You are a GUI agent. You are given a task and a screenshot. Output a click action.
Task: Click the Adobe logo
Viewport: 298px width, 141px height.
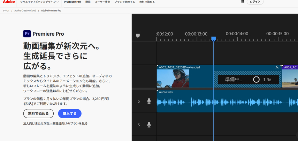coord(9,2)
